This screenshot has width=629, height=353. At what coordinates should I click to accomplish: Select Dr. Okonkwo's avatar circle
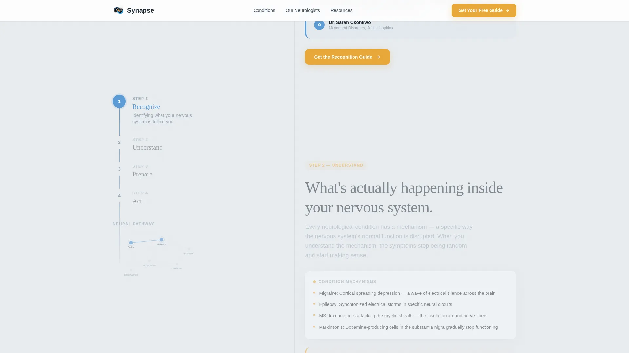click(319, 25)
